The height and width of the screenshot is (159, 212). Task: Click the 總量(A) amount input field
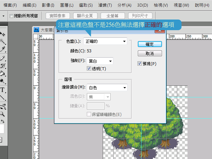(x=96, y=106)
